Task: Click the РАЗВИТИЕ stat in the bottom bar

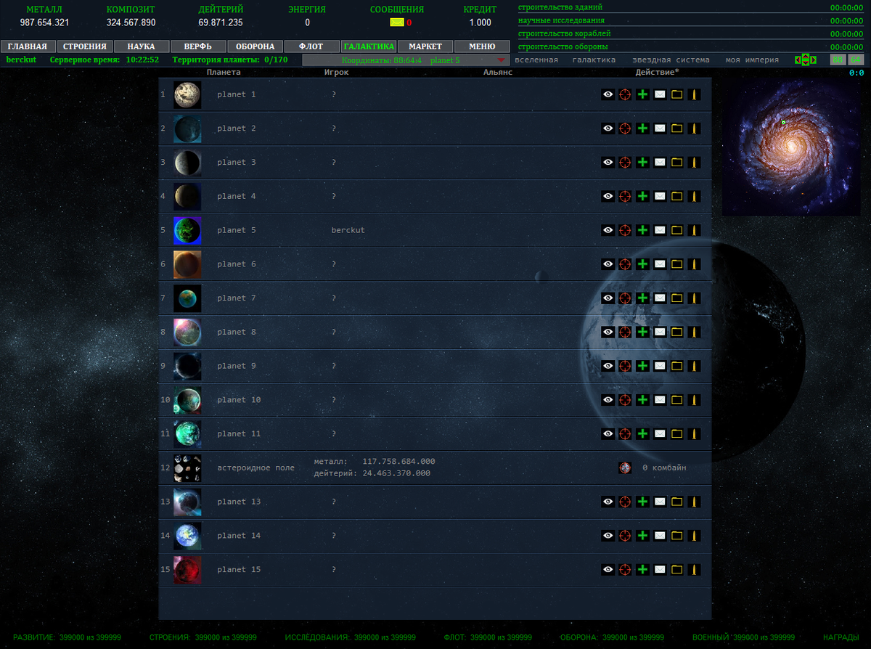Action: coord(67,637)
